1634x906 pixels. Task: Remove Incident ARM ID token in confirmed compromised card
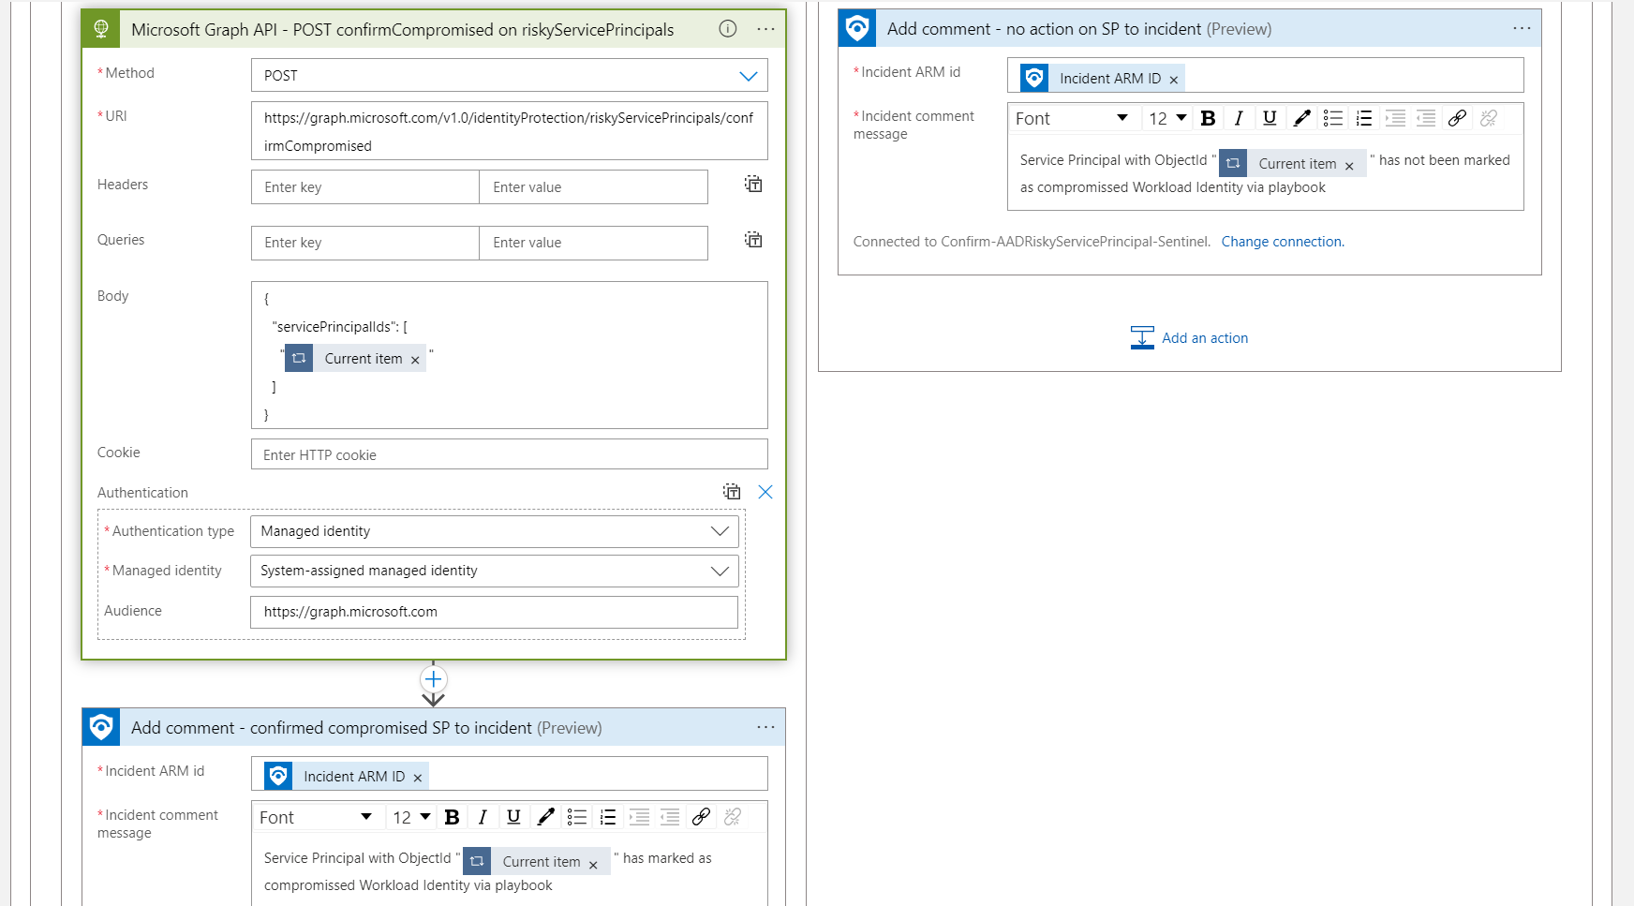[417, 778]
